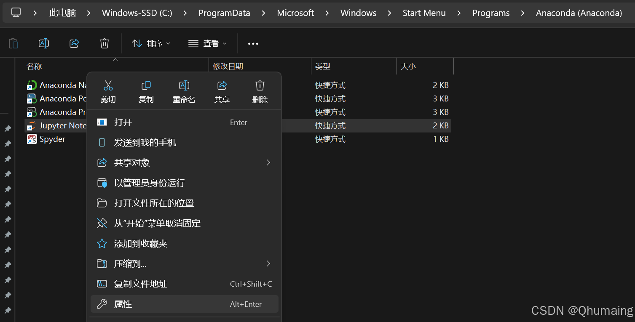Screen dimensions: 635x322
Task: Click the Copy (复制) icon in context menu
Action: 146,86
